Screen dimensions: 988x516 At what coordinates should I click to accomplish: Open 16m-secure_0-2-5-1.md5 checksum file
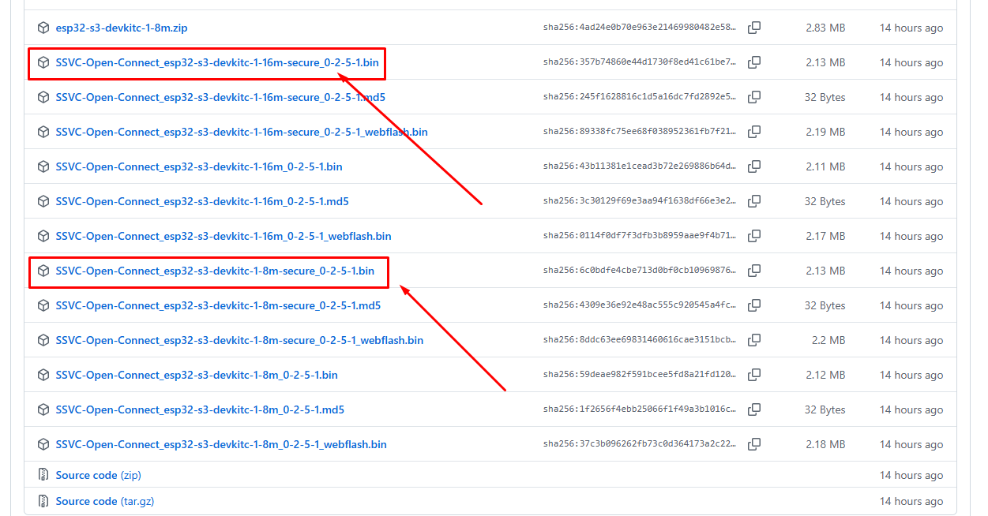coord(220,97)
